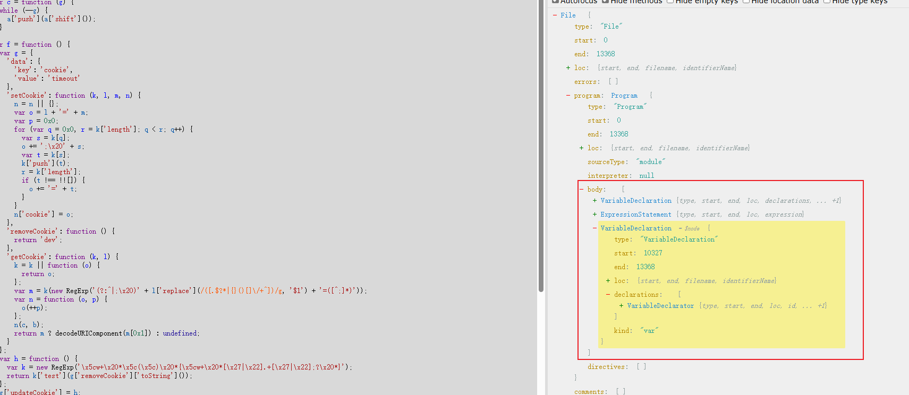Viewport: 909px width, 395px height.
Task: Click the interpreter null value
Action: coord(647,176)
